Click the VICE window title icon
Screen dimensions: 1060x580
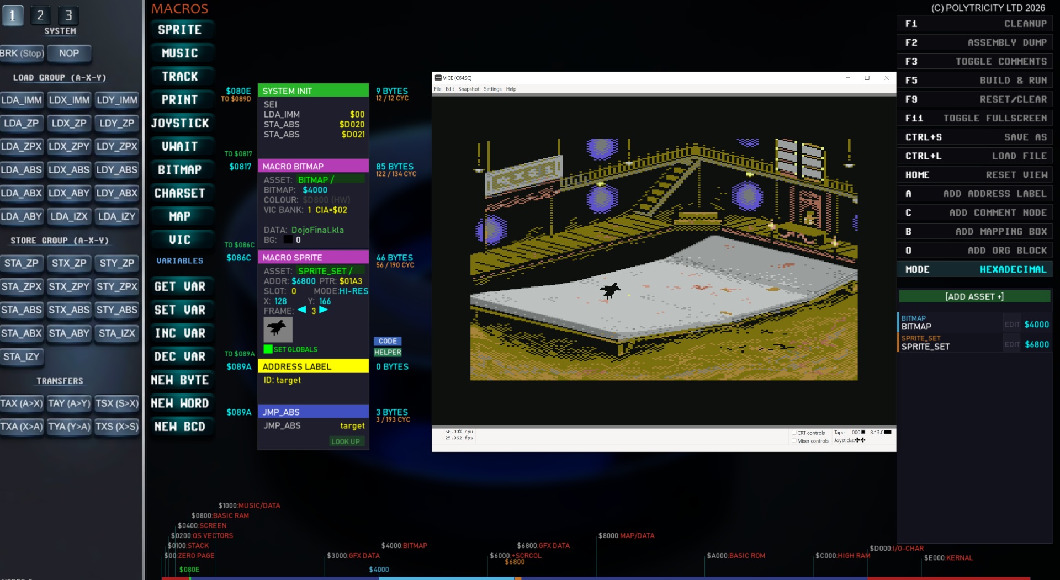pyautogui.click(x=438, y=78)
